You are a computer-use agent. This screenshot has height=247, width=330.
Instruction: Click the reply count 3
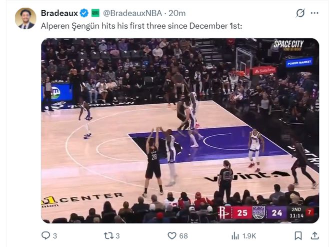click(55, 236)
